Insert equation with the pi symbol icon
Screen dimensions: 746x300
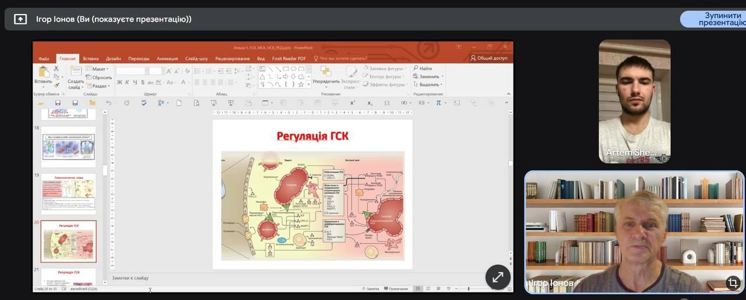(438, 103)
